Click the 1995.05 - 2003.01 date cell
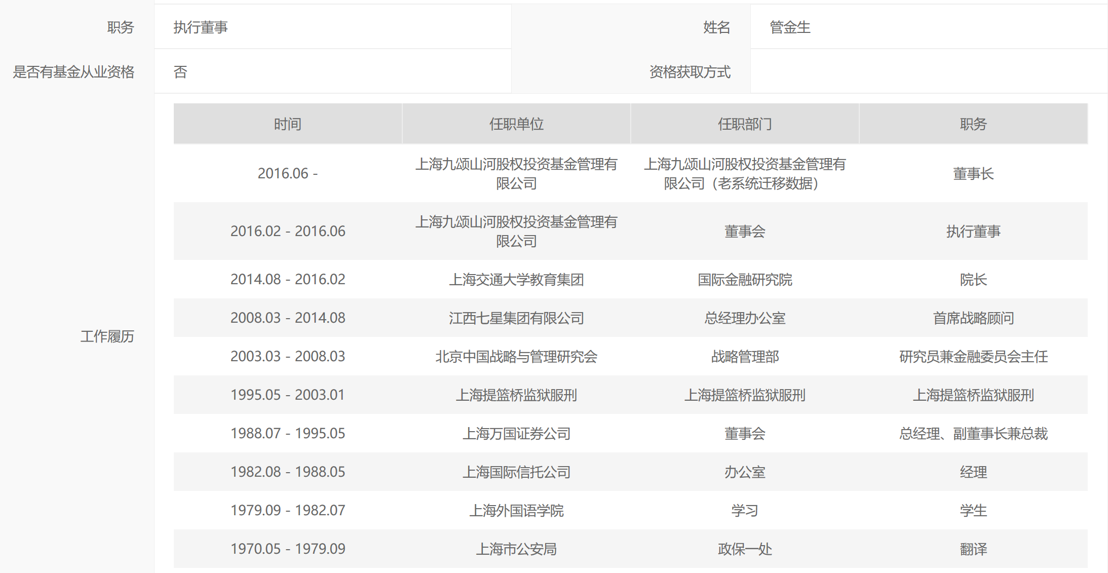Screen dimensions: 1108x573 pos(287,395)
